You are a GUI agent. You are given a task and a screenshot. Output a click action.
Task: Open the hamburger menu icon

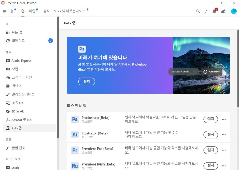(5, 11)
